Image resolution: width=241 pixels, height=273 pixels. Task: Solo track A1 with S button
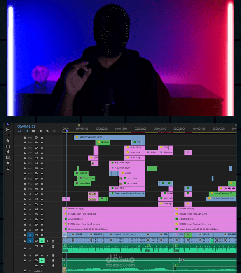[47, 241]
